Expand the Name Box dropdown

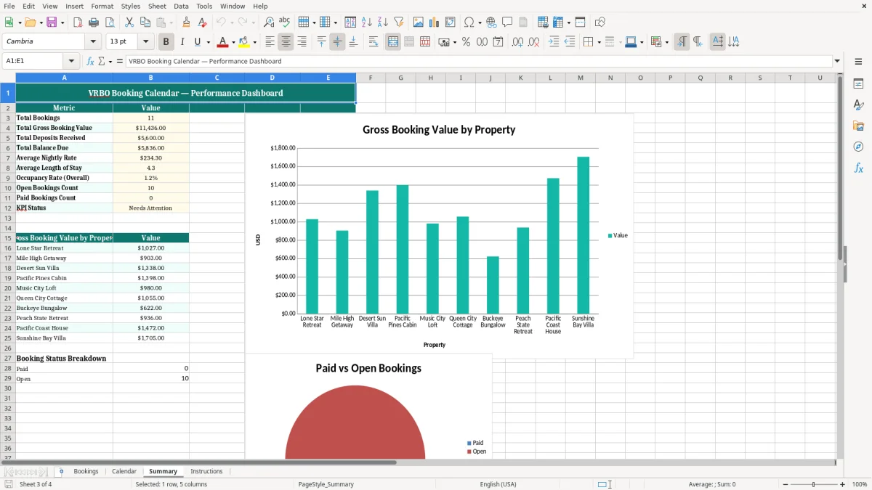tap(71, 61)
